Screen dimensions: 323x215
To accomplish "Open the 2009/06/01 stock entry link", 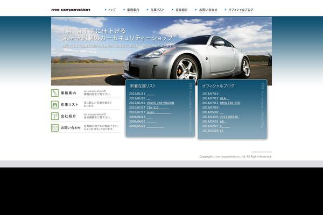I will [x=152, y=121].
